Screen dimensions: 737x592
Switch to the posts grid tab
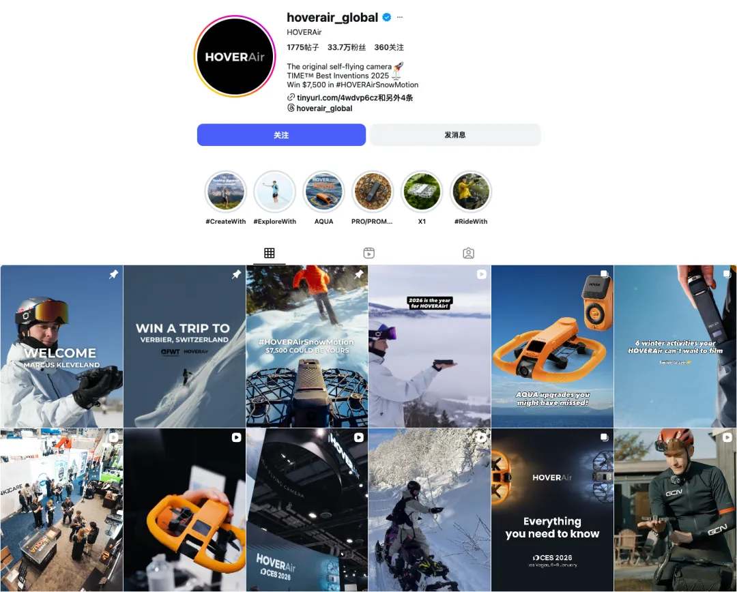(270, 253)
